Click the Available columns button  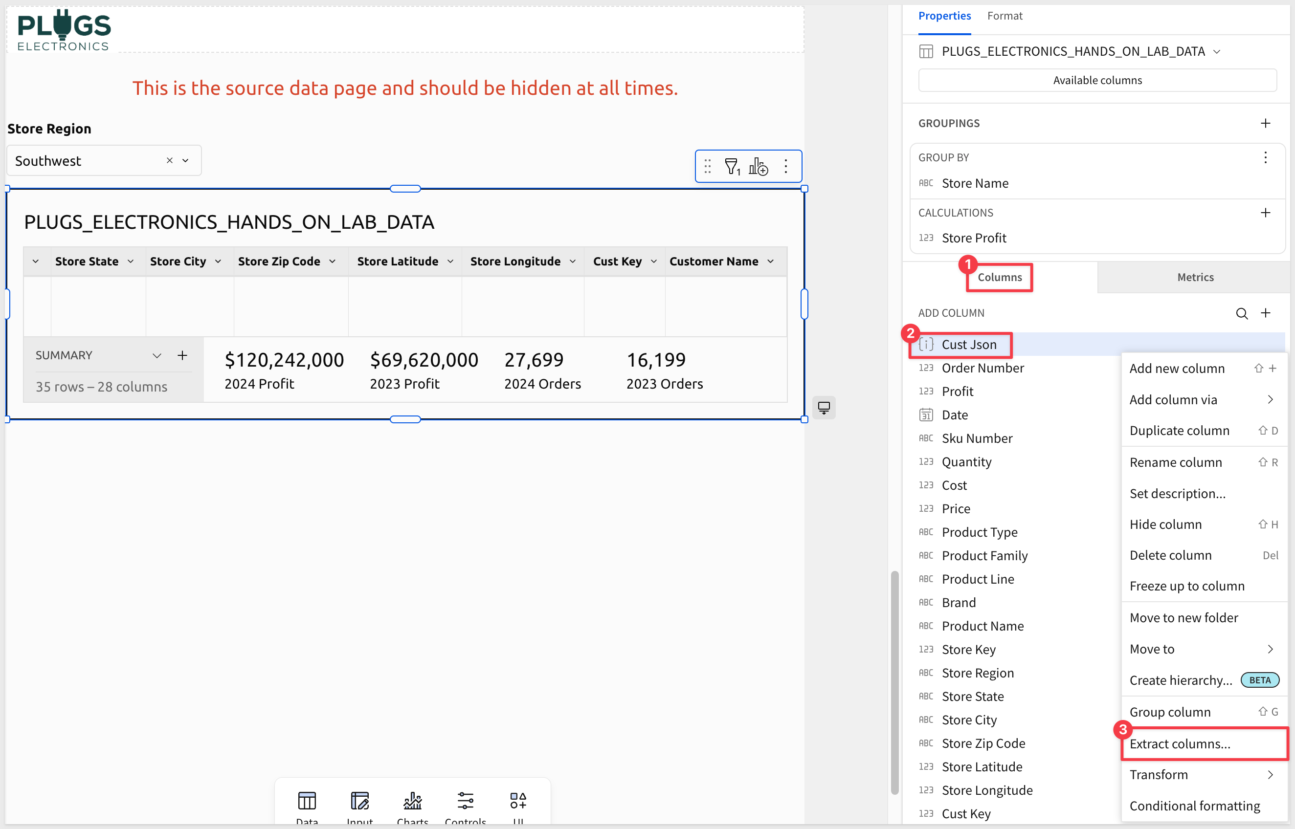click(x=1097, y=80)
